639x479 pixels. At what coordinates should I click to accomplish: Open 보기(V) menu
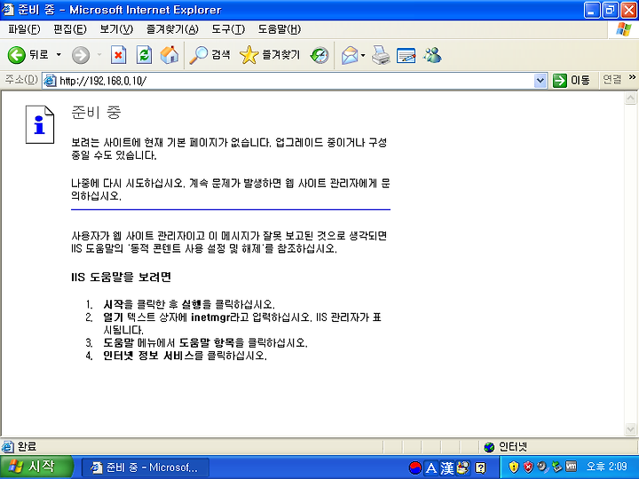pos(116,29)
